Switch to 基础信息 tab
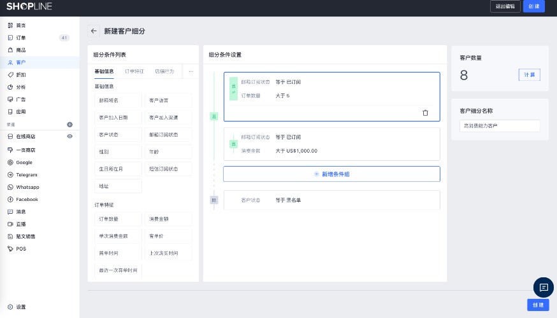Screen dimensions: 557x318 pyautogui.click(x=104, y=72)
